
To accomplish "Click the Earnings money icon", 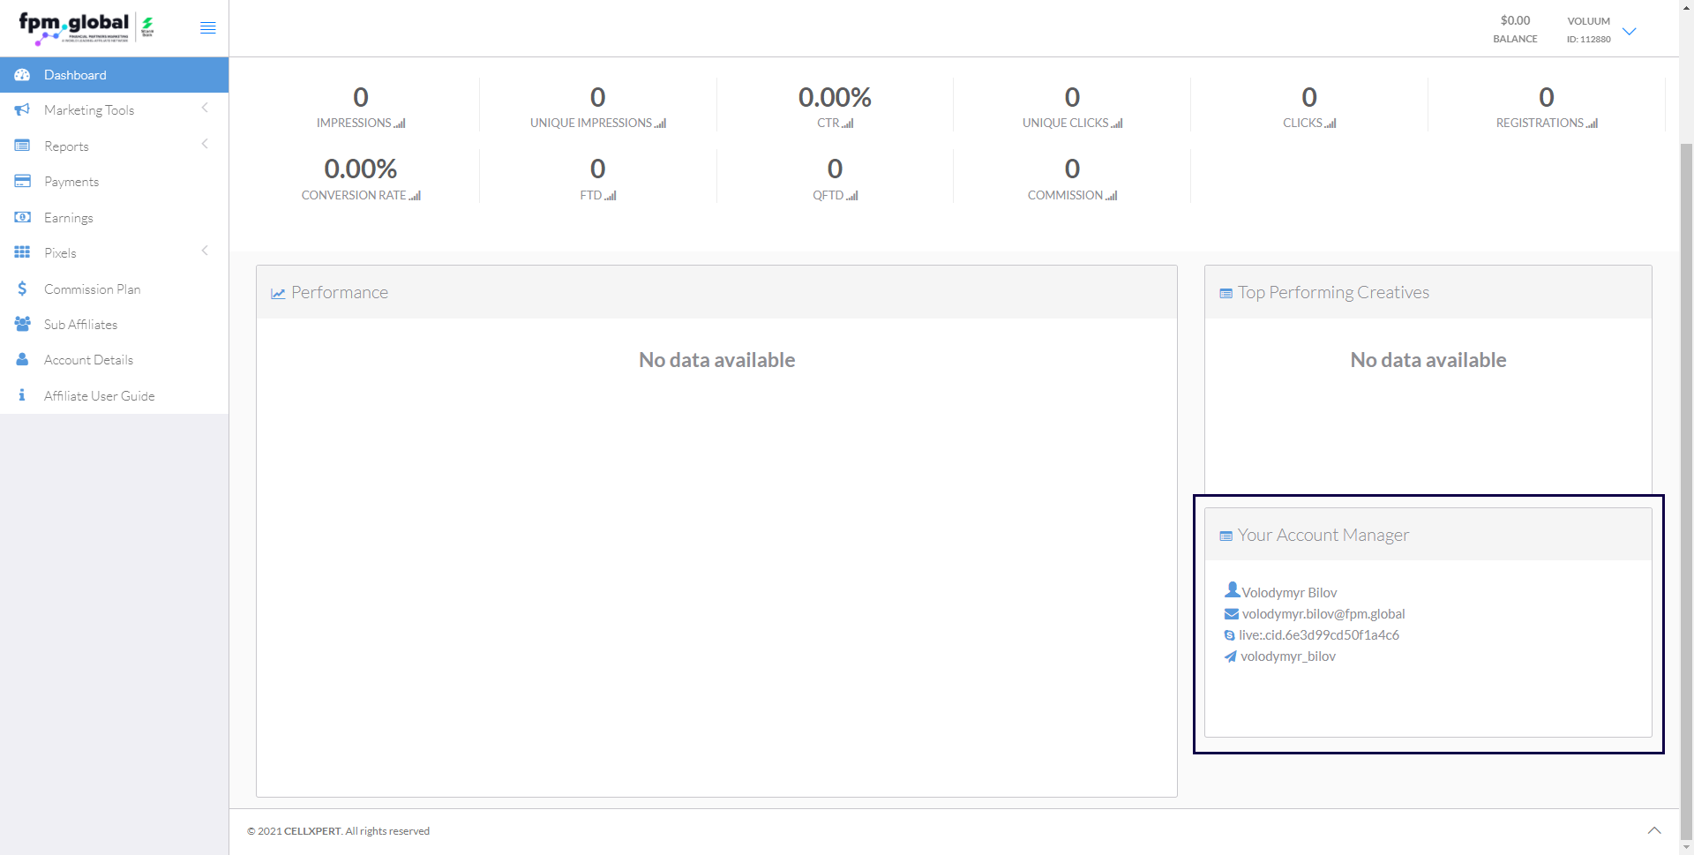I will click(x=22, y=217).
